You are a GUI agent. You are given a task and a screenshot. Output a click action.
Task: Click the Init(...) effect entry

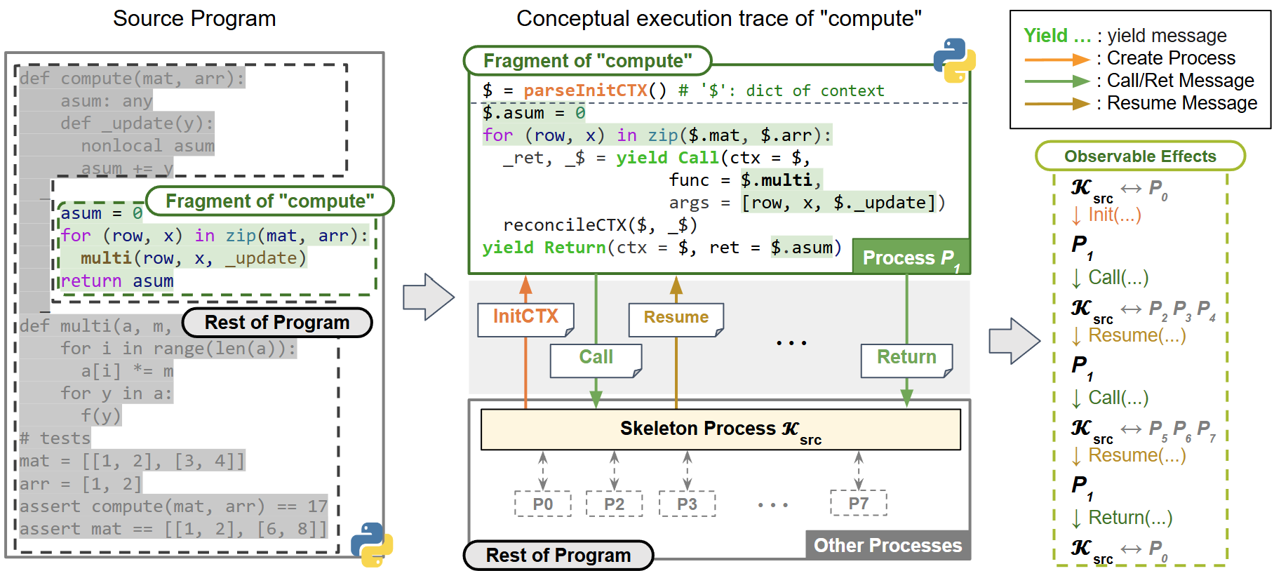coord(1108,215)
